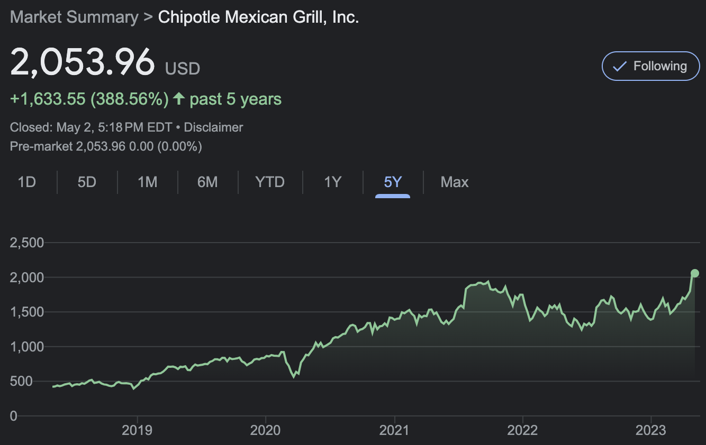Choose the 1Y range tab

[x=332, y=182]
